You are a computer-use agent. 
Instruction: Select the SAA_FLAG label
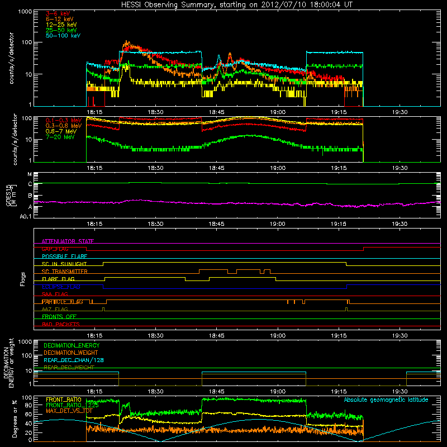point(55,294)
